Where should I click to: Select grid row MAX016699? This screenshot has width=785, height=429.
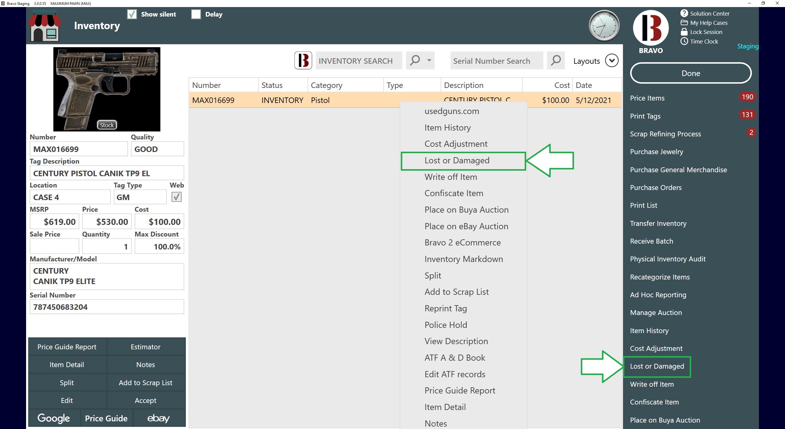pos(405,100)
